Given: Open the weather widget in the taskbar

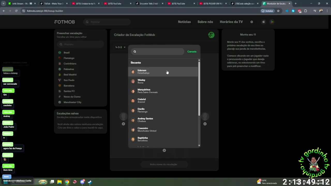Looking at the screenshot, I should pyautogui.click(x=266, y=182).
